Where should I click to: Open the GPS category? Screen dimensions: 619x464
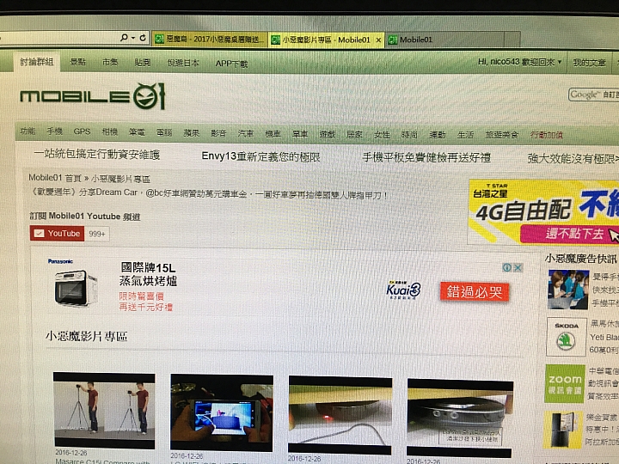point(82,131)
